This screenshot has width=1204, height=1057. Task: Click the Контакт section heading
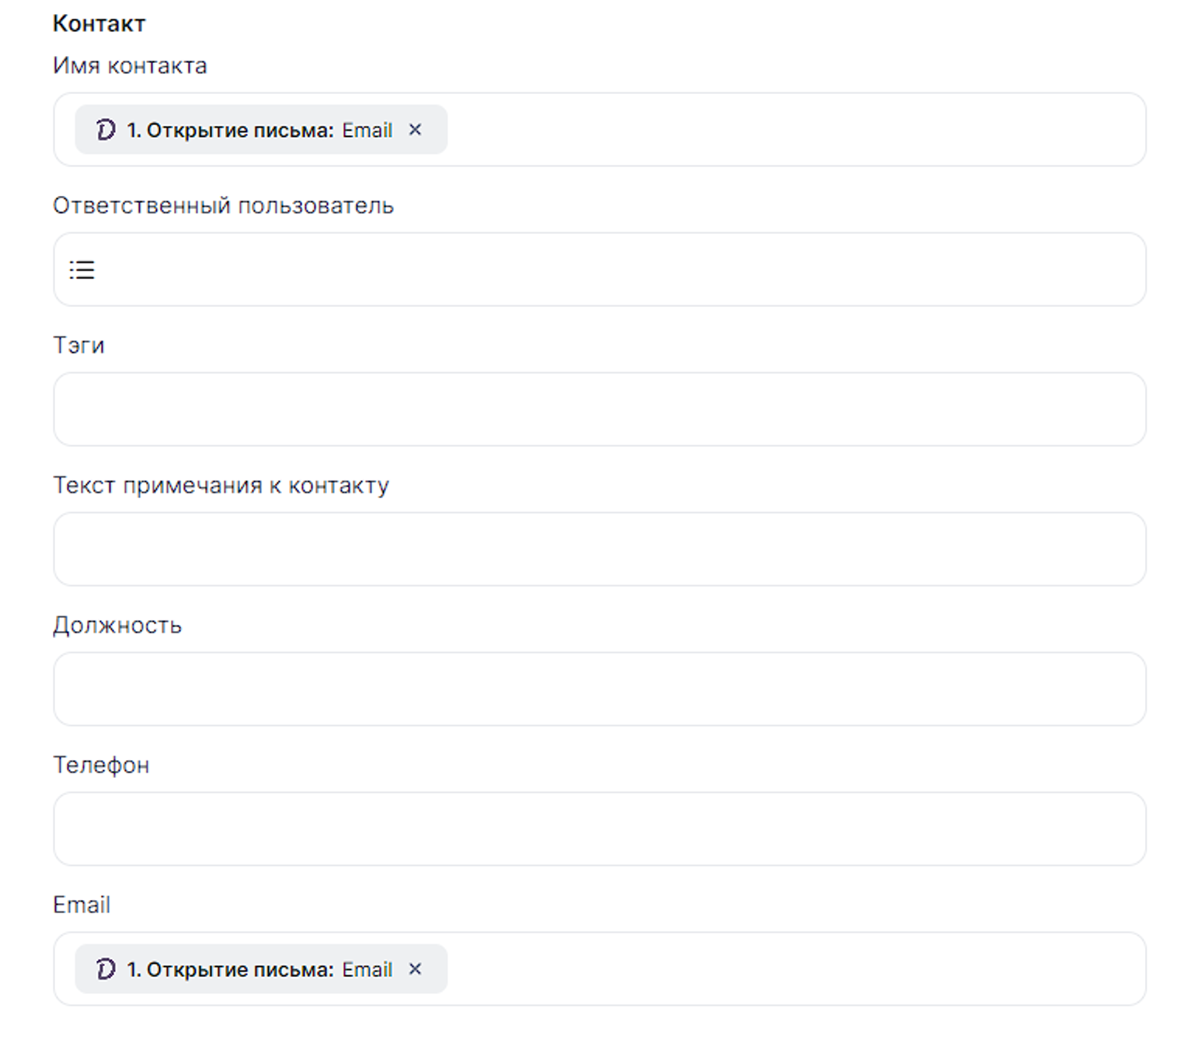pyautogui.click(x=99, y=23)
